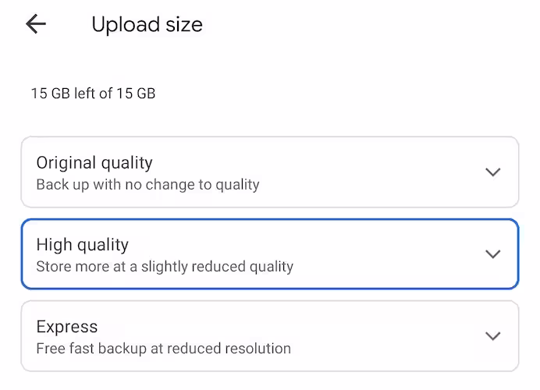Click the "Express" heading text
This screenshot has width=540, height=390.
coord(67,327)
